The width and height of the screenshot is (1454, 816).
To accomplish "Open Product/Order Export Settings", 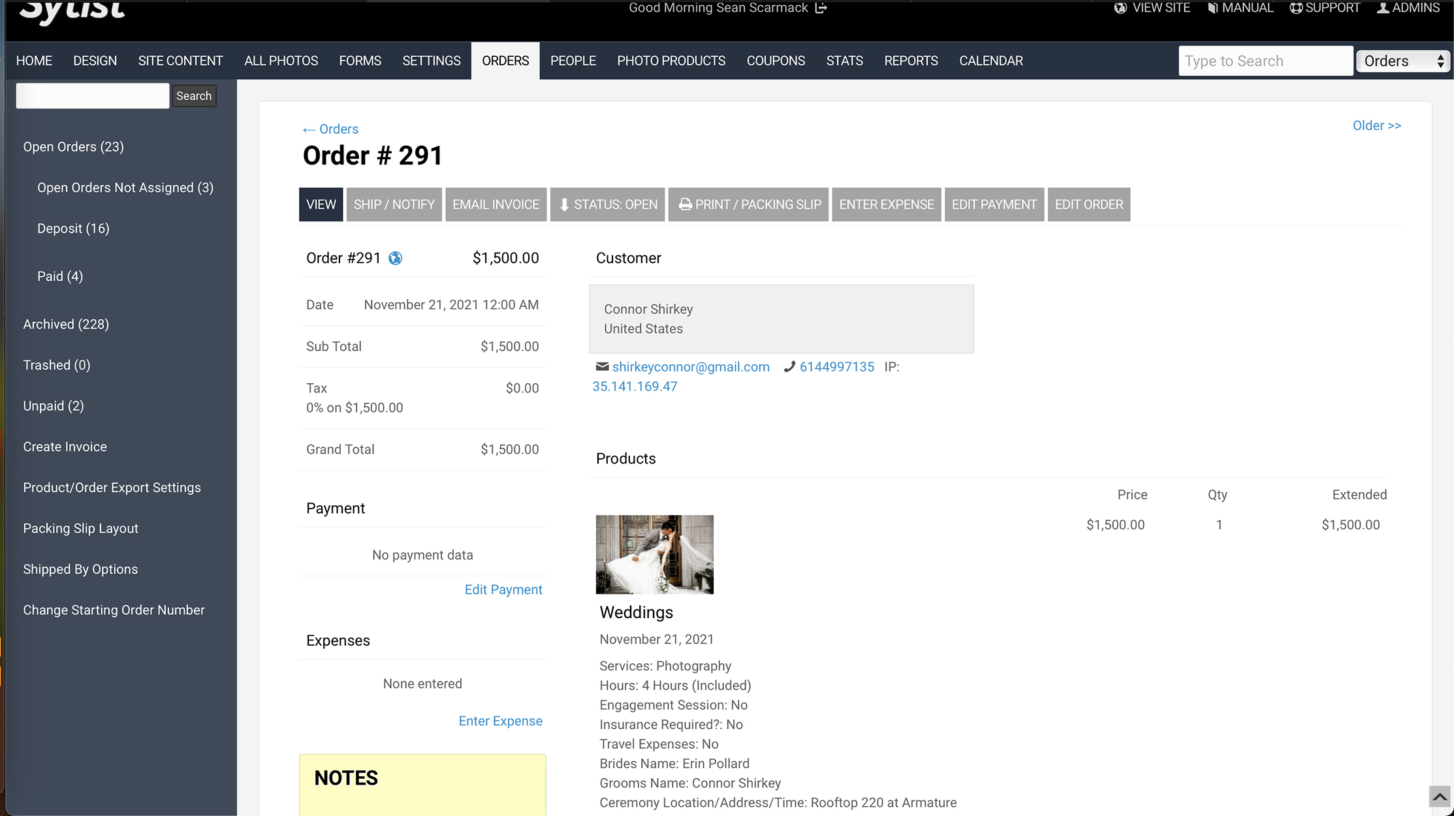I will pos(112,488).
